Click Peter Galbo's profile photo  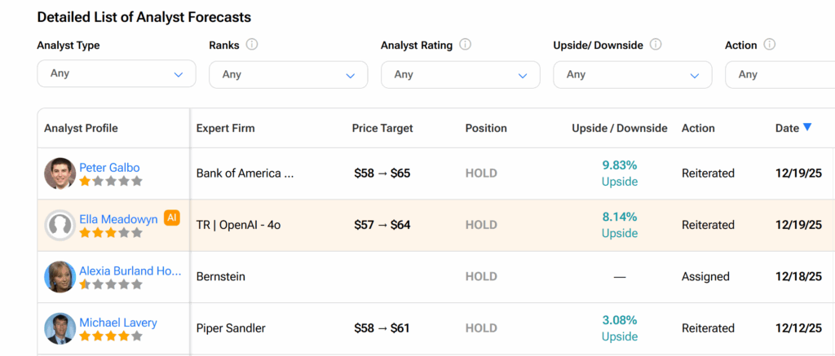60,174
